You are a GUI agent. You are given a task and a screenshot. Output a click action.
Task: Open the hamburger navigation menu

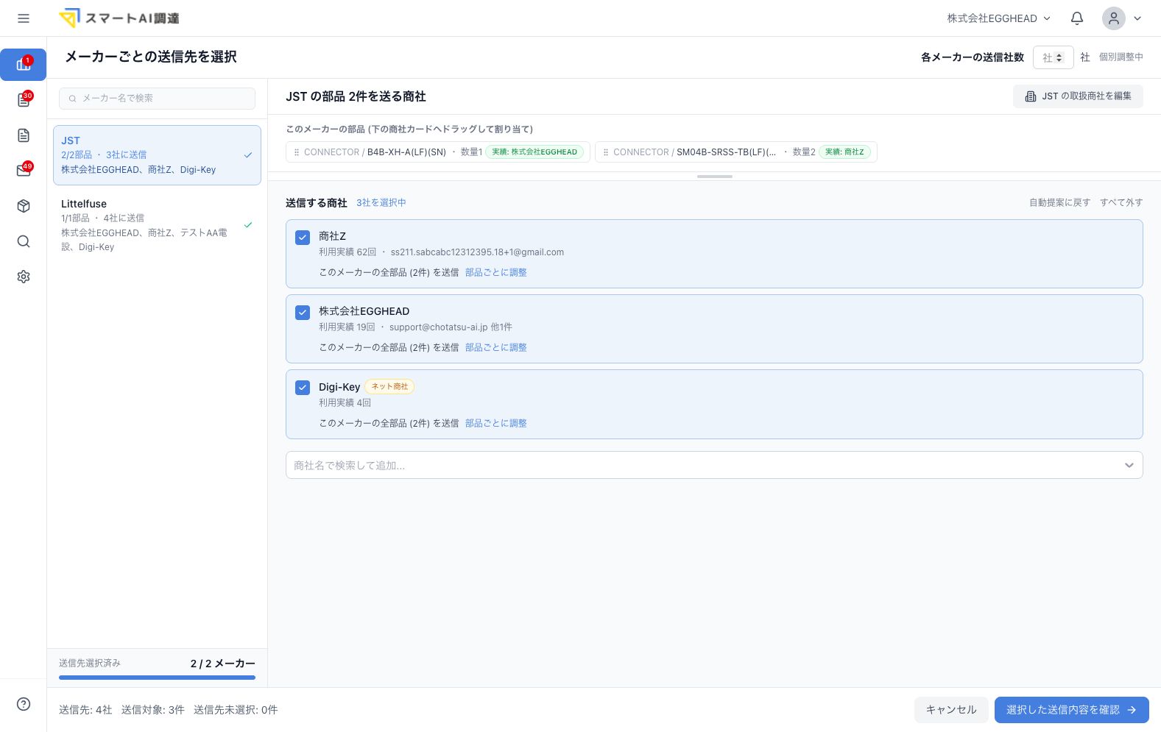pyautogui.click(x=24, y=18)
